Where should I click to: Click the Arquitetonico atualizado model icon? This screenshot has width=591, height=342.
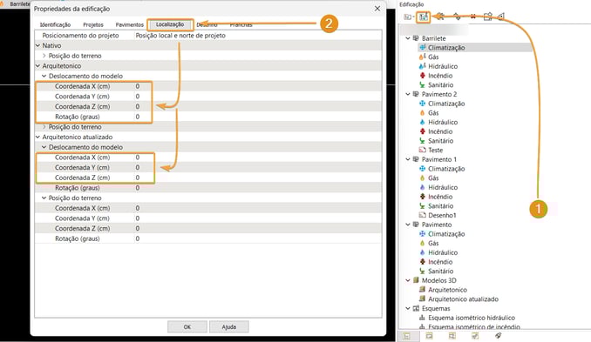[x=423, y=299]
